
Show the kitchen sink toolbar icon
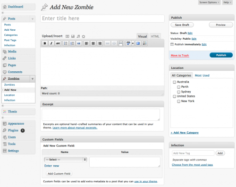coord(144,43)
